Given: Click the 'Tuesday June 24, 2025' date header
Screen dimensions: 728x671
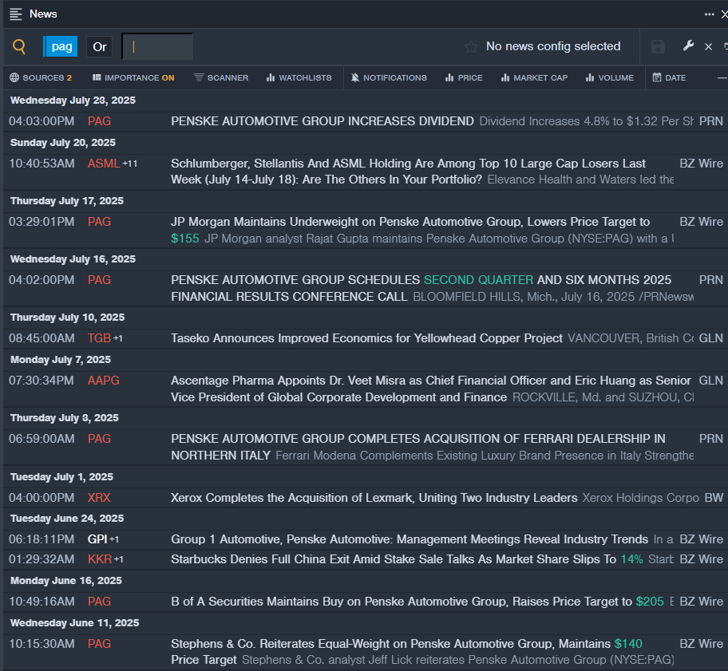Looking at the screenshot, I should click(67, 519).
